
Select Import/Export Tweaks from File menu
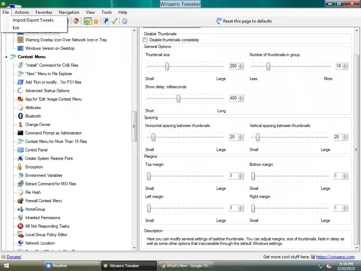(33, 20)
